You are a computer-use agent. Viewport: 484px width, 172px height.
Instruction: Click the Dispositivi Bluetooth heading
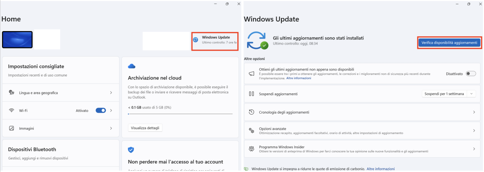(x=32, y=150)
